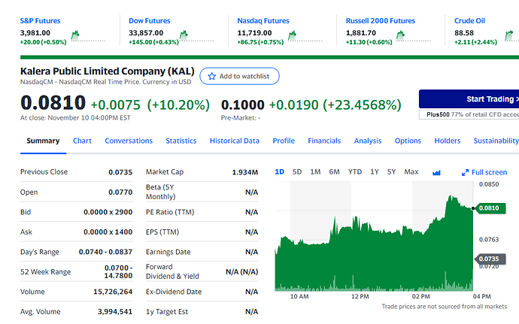
Task: Click the Full screen expand arrows icon
Action: [465, 172]
